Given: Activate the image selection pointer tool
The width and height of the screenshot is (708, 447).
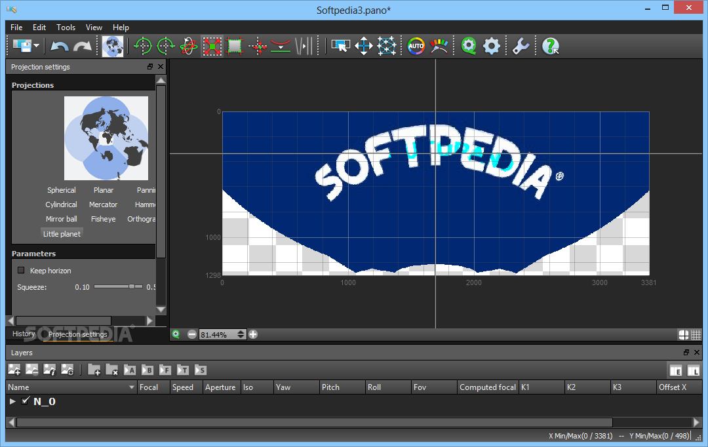Looking at the screenshot, I should click(x=340, y=46).
